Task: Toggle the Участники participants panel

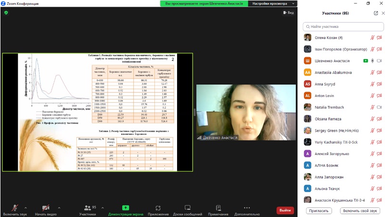Action: 88,210
